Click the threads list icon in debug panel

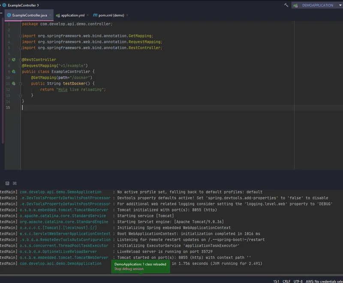[15, 183]
